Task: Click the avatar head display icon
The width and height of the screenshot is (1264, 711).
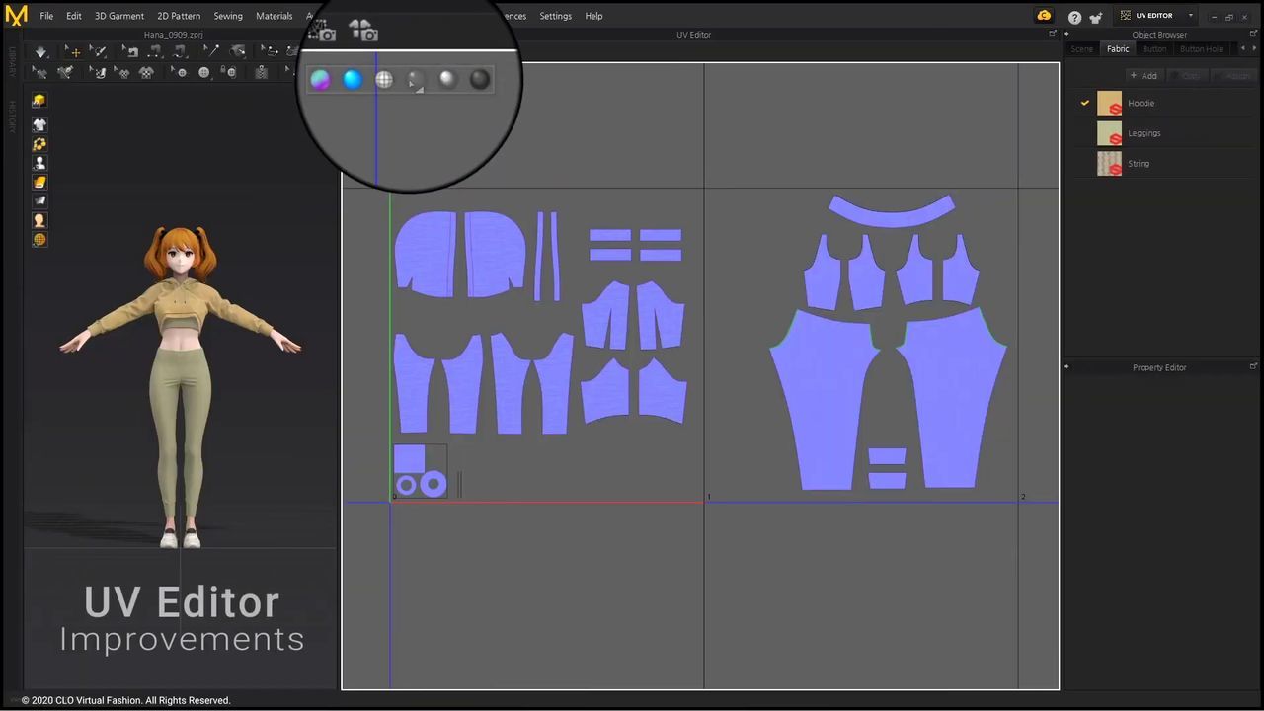Action: [39, 220]
